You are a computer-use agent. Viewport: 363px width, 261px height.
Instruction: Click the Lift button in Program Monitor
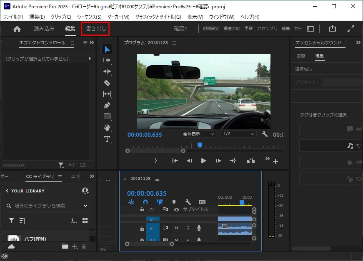tap(250, 160)
